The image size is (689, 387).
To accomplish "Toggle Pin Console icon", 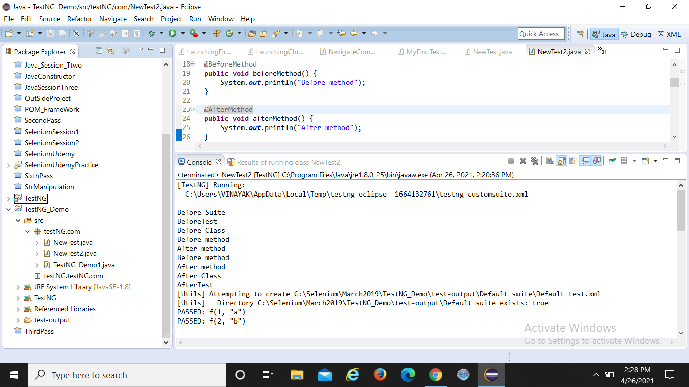I will click(x=612, y=161).
